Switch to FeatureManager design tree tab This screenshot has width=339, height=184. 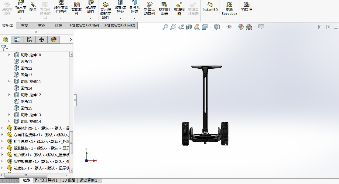[5, 39]
